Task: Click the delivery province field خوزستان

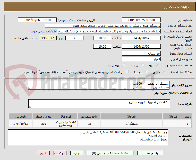Action: point(141,54)
